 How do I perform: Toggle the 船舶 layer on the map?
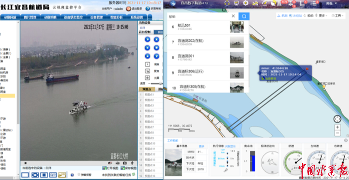309,15
